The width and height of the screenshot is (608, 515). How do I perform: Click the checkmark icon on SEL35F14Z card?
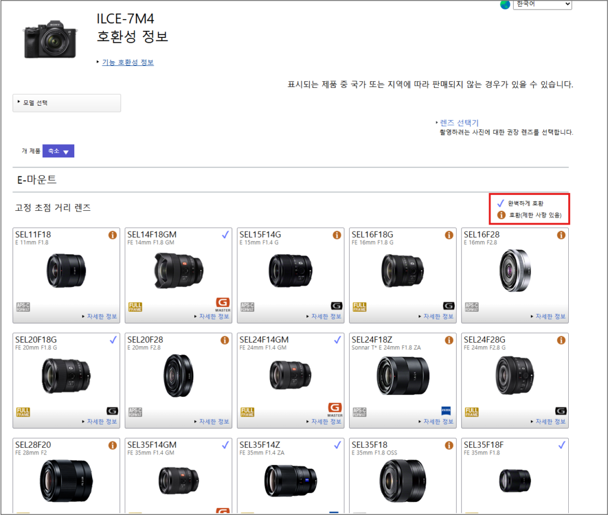point(337,445)
